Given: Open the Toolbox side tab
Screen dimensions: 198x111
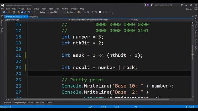Looking at the screenshot, I should coord(2,31).
